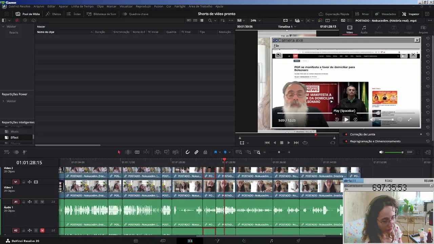Screen dimensions: 434x244
Task: Open the media pool search dropdown arrow
Action: click(x=215, y=20)
